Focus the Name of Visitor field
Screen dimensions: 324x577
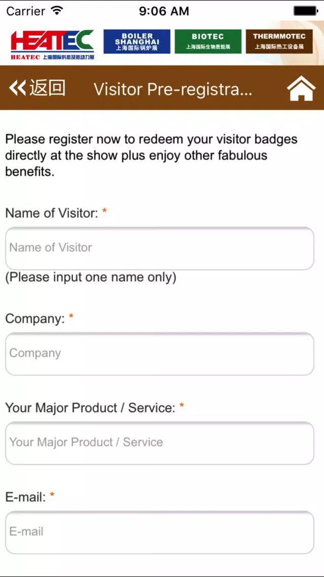coord(159,248)
